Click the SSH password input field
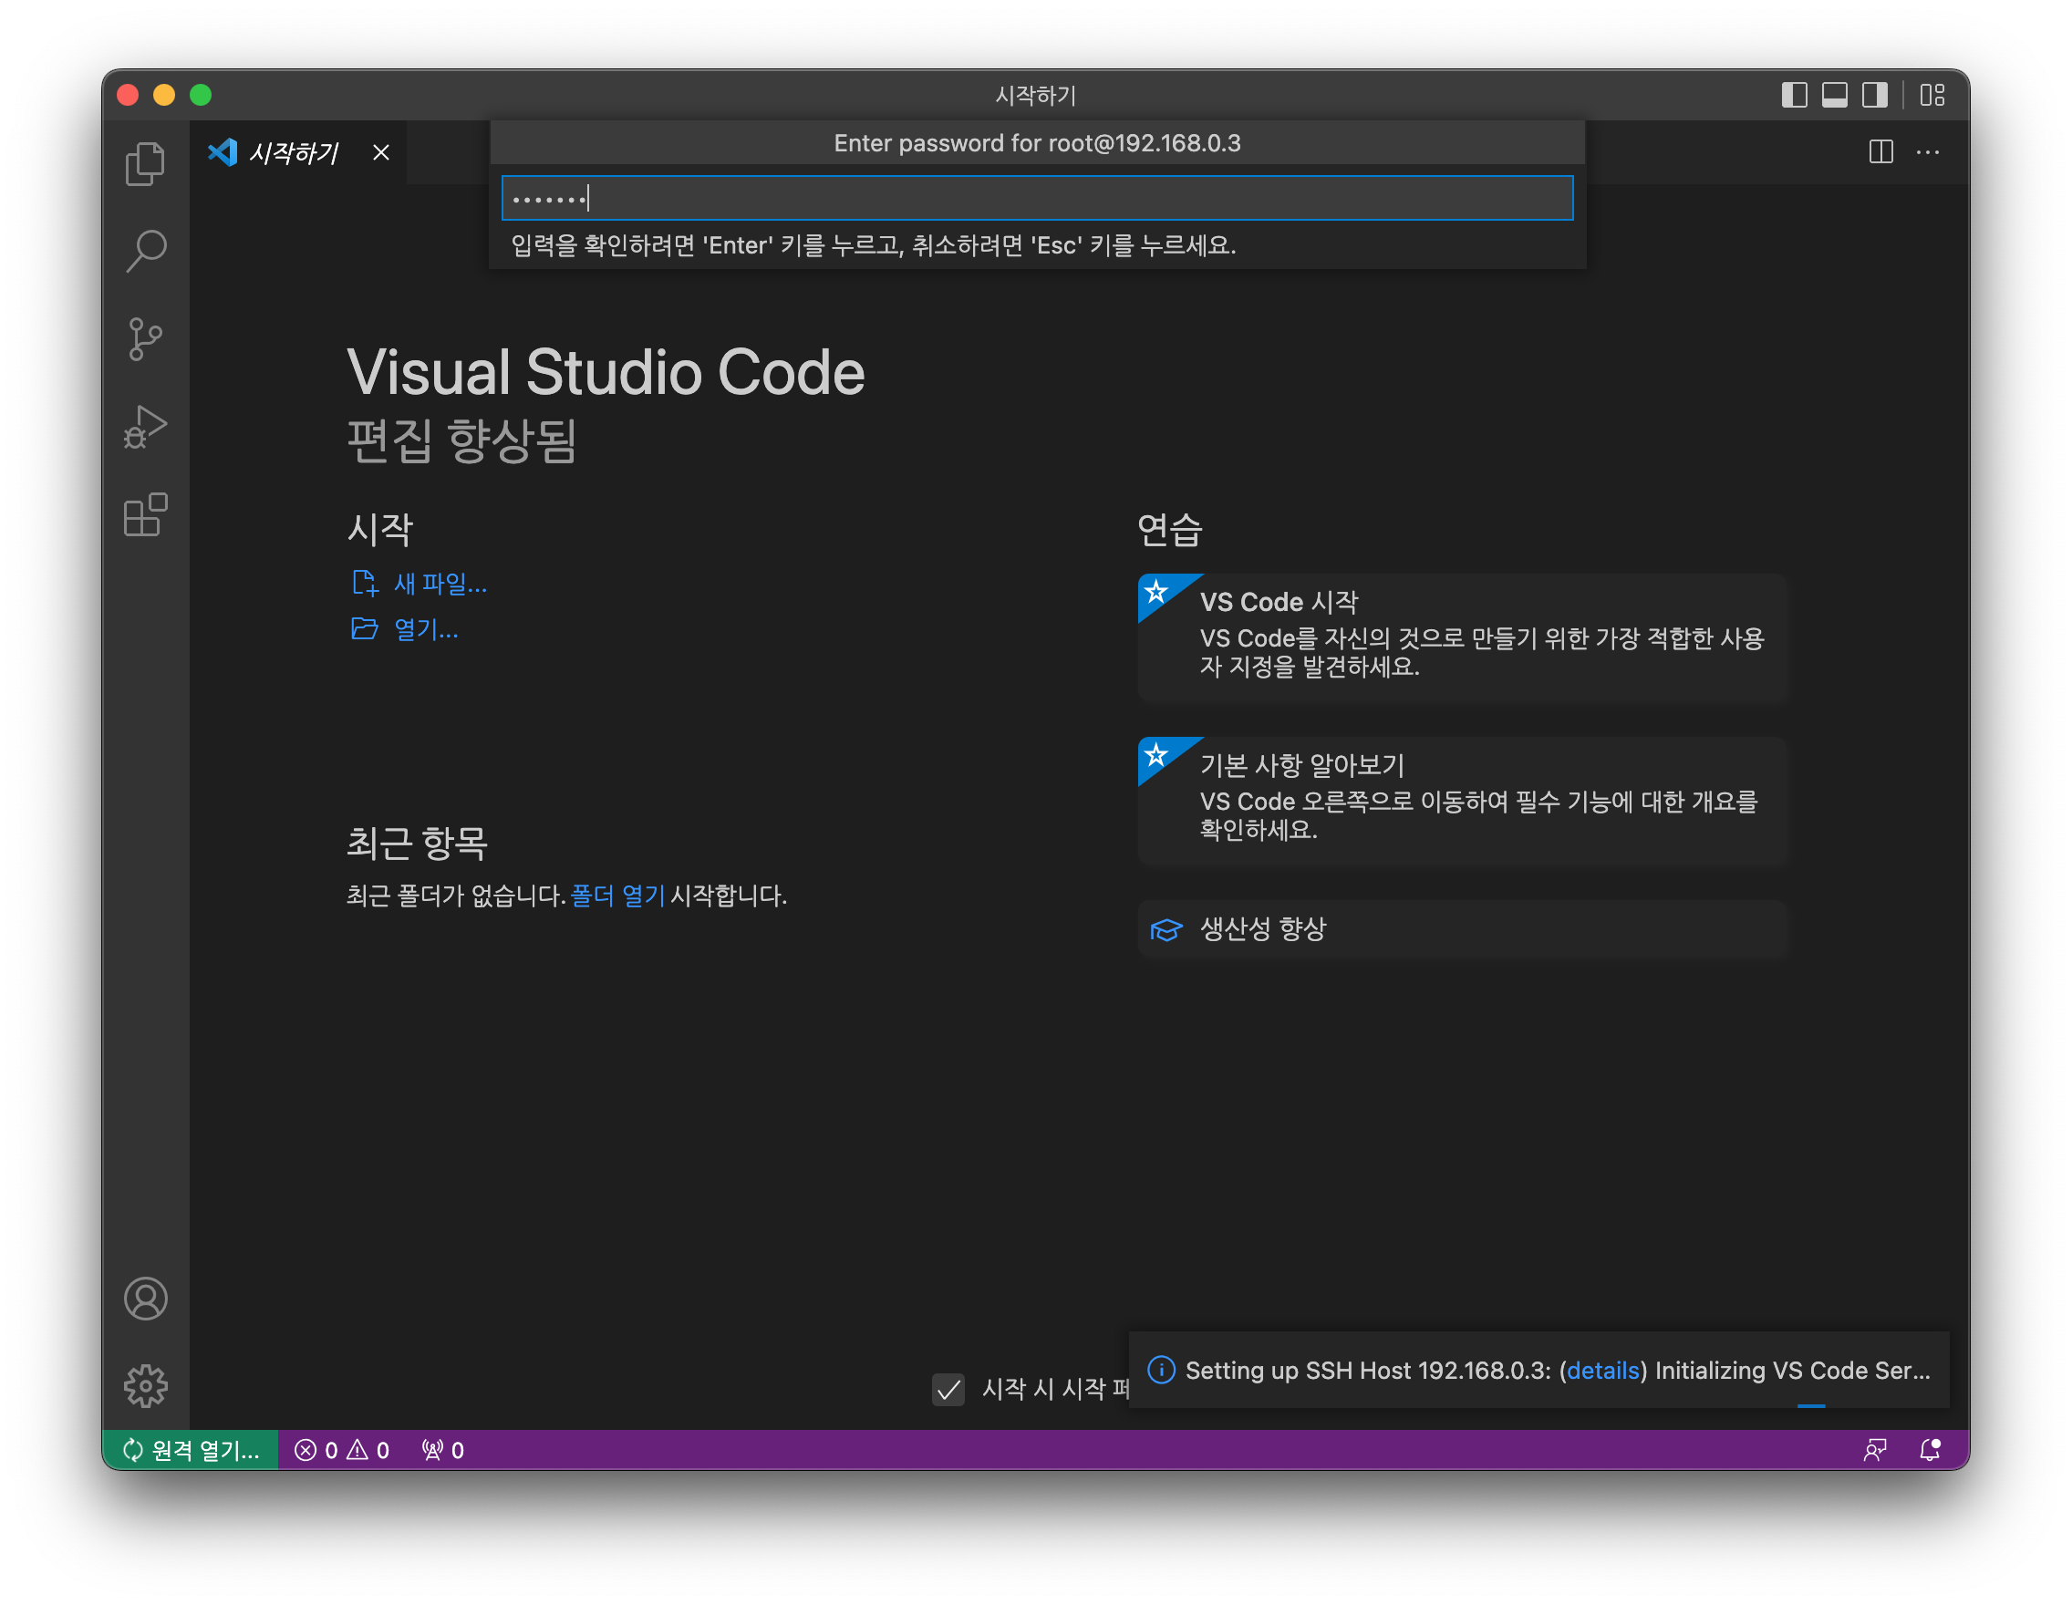 (1036, 198)
